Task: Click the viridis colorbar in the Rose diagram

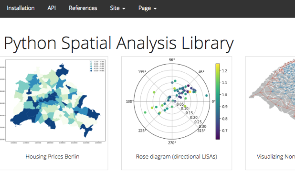Action: pyautogui.click(x=218, y=102)
